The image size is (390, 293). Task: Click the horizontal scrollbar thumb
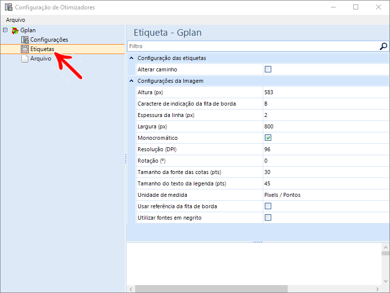211,289
